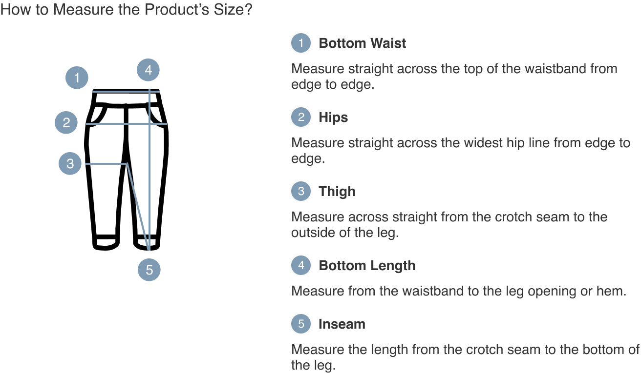
Task: Click the crotch seam to leg bottom text
Action: pos(465,357)
